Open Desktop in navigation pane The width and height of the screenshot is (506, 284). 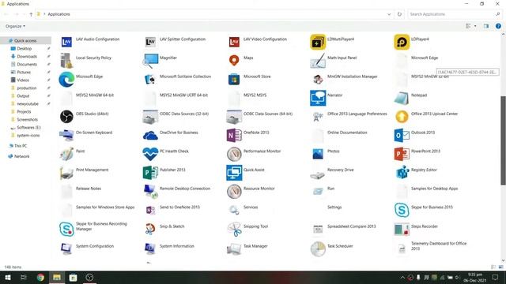coord(25,49)
